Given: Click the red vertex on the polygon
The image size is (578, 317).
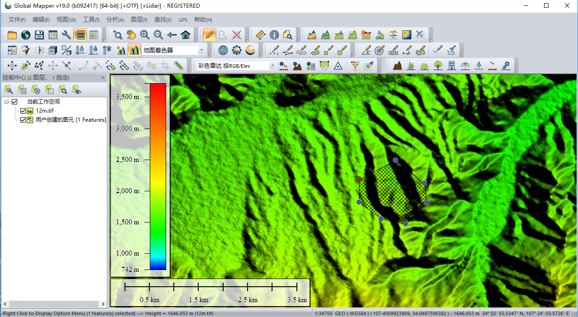Looking at the screenshot, I should pyautogui.click(x=359, y=180).
